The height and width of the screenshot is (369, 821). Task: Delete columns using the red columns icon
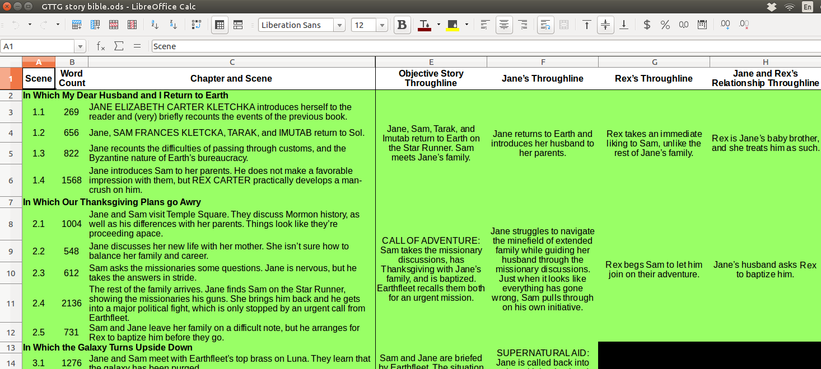[132, 25]
